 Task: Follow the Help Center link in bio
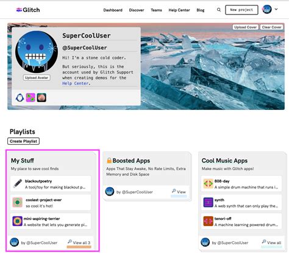[76, 83]
